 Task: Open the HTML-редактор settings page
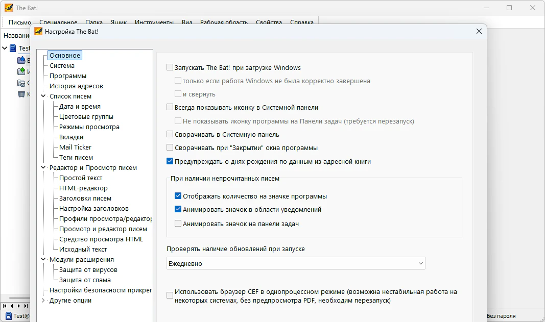click(x=83, y=188)
